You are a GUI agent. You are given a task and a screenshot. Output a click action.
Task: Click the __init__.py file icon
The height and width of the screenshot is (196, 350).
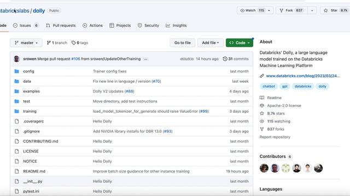tap(17, 181)
